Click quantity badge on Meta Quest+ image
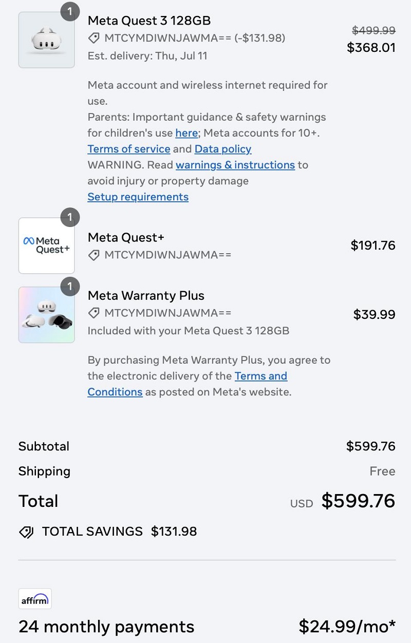411x643 pixels. (70, 217)
